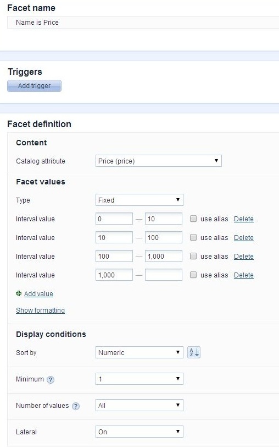The height and width of the screenshot is (447, 279).
Task: Enable use alias for the 10–100 interval
Action: pos(193,237)
